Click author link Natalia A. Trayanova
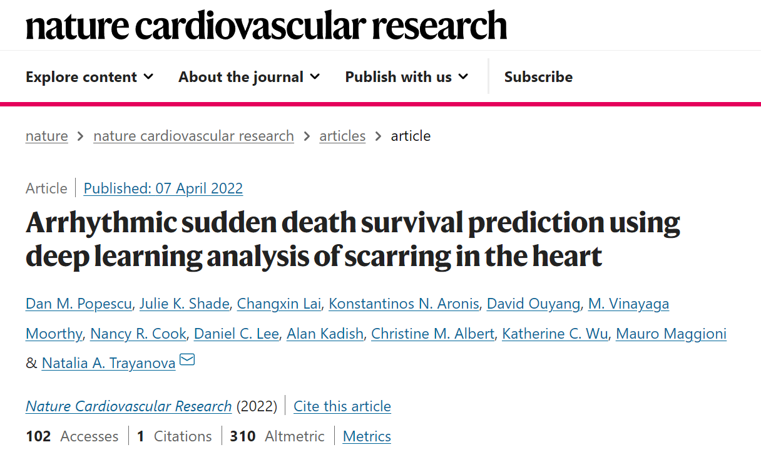Image resolution: width=761 pixels, height=462 pixels. point(108,362)
